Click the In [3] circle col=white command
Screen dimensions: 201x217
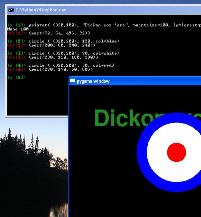tap(74, 53)
